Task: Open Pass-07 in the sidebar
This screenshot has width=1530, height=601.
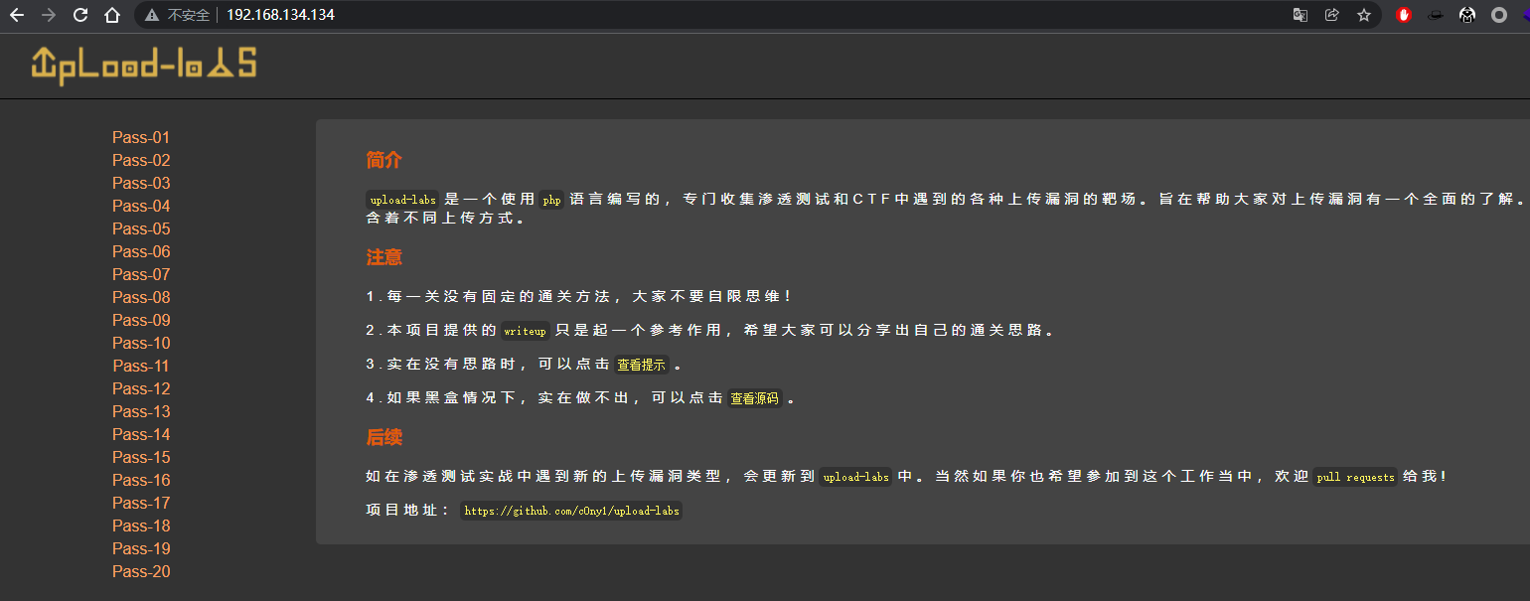Action: 141,274
